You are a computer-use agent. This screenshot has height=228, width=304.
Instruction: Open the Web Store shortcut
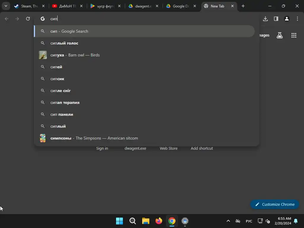pyautogui.click(x=169, y=148)
